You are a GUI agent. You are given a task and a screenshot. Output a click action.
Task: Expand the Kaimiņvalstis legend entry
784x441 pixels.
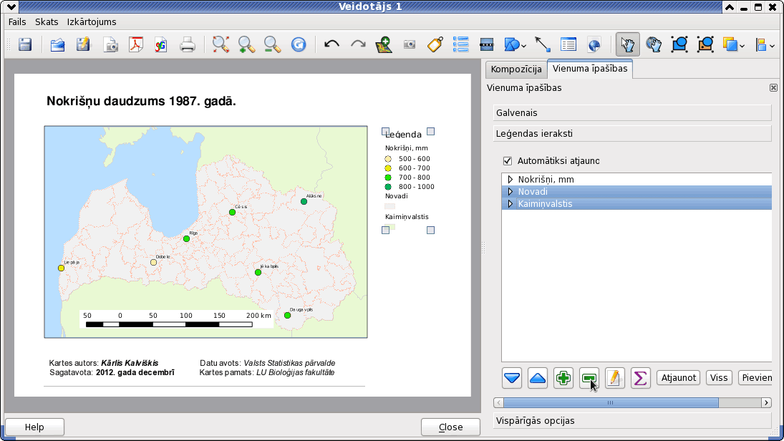pyautogui.click(x=510, y=204)
